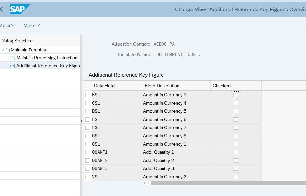The height and width of the screenshot is (196, 306).
Task: Tick Checked box for Amount in Currency 8
Action: coord(236,136)
